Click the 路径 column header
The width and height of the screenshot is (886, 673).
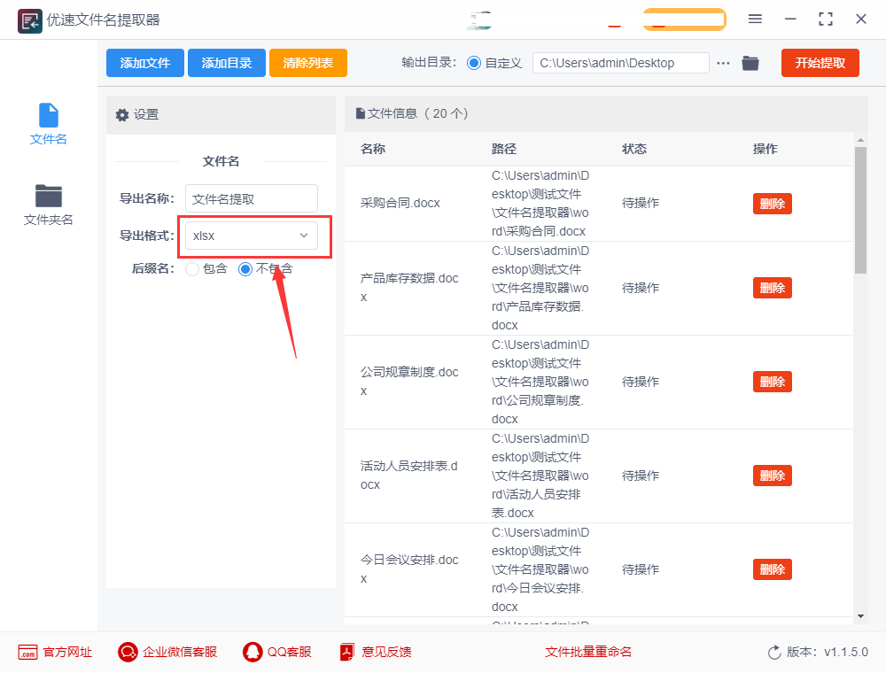pos(504,149)
